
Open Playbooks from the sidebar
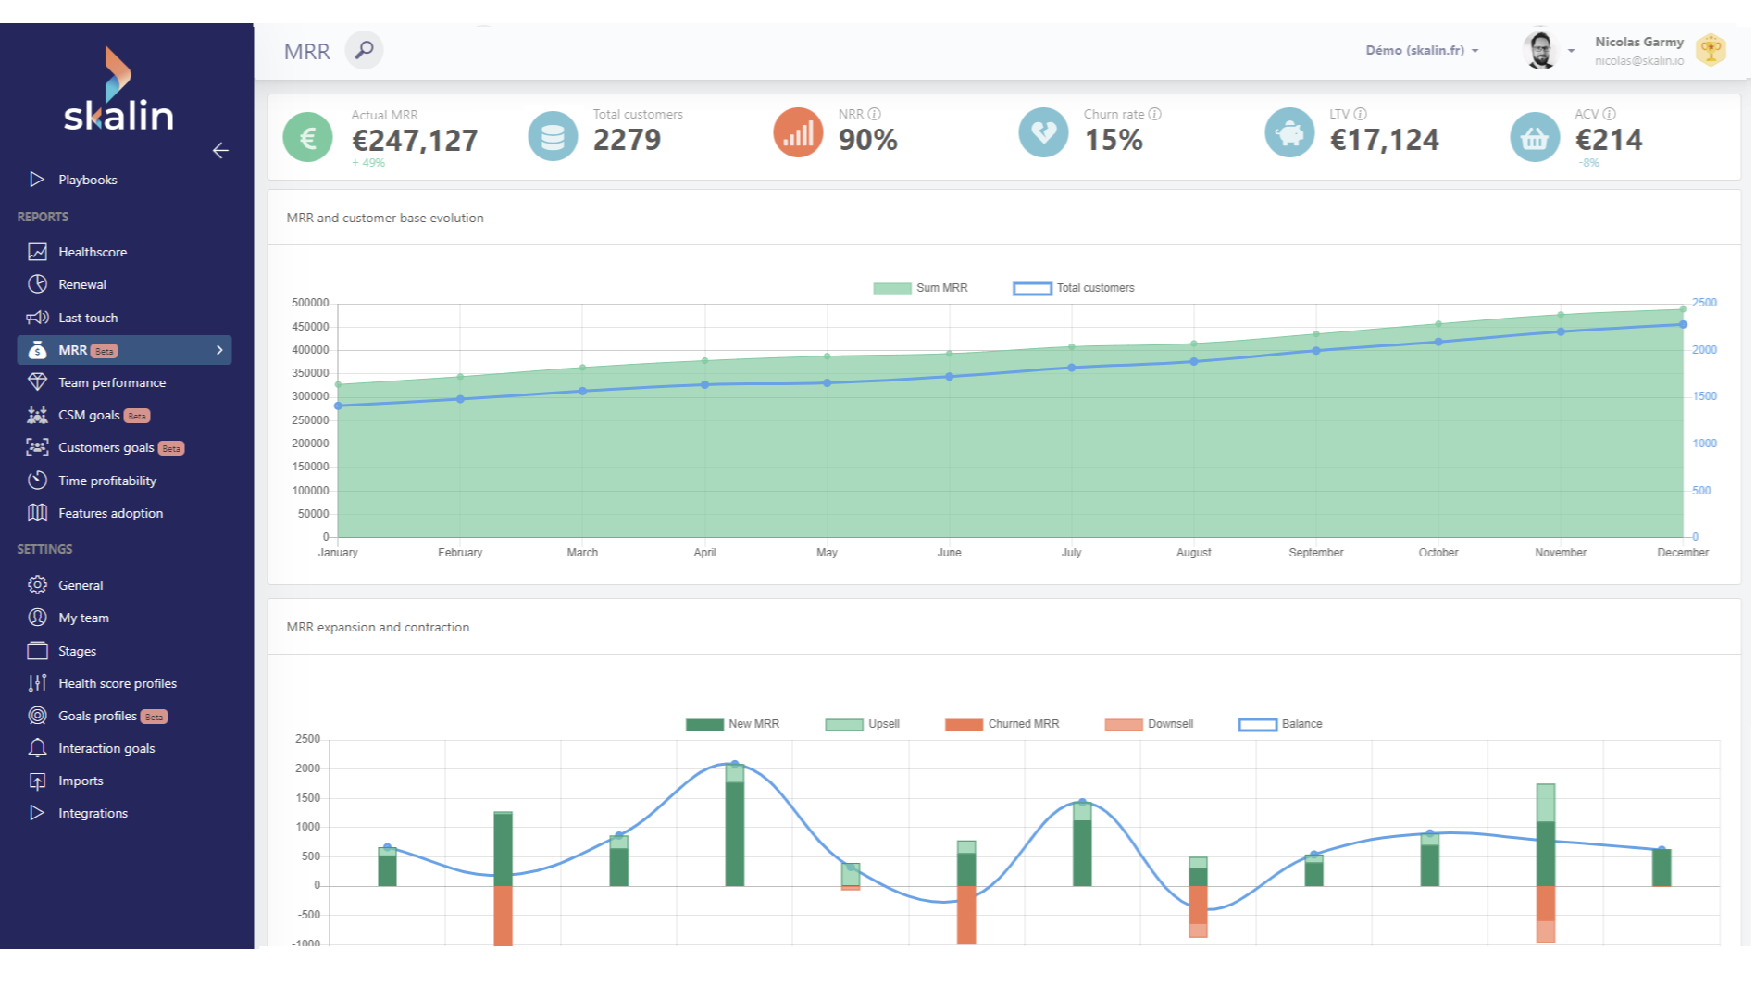tap(87, 180)
